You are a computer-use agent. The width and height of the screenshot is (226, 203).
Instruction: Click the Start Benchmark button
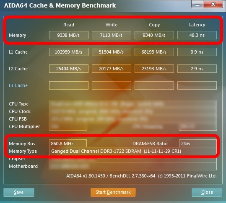(113, 192)
